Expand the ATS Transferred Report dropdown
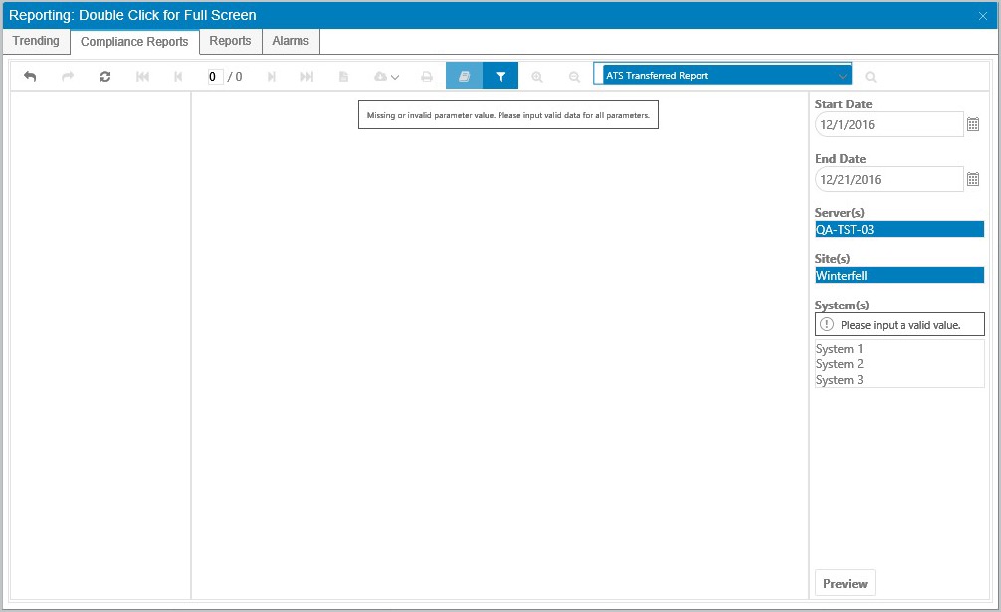This screenshot has width=1001, height=612. click(x=843, y=76)
